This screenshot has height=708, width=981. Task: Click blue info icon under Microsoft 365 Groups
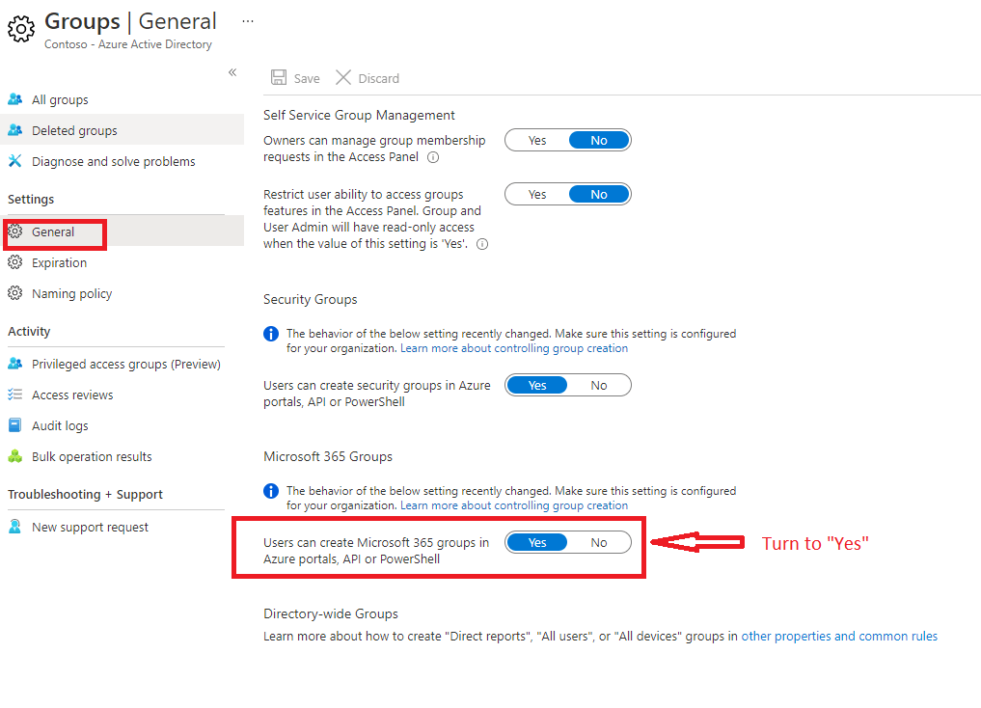tap(271, 490)
